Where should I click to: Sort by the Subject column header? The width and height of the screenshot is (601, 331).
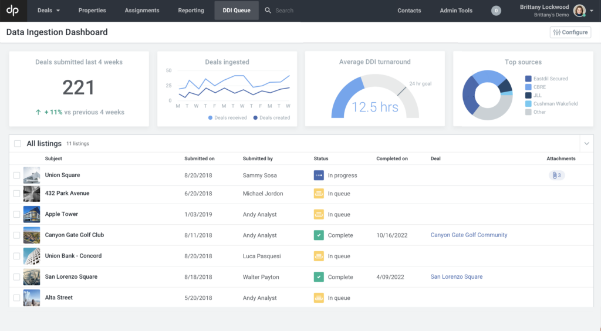tap(53, 158)
